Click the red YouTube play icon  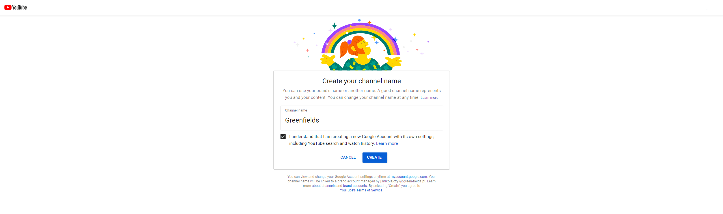coord(8,7)
